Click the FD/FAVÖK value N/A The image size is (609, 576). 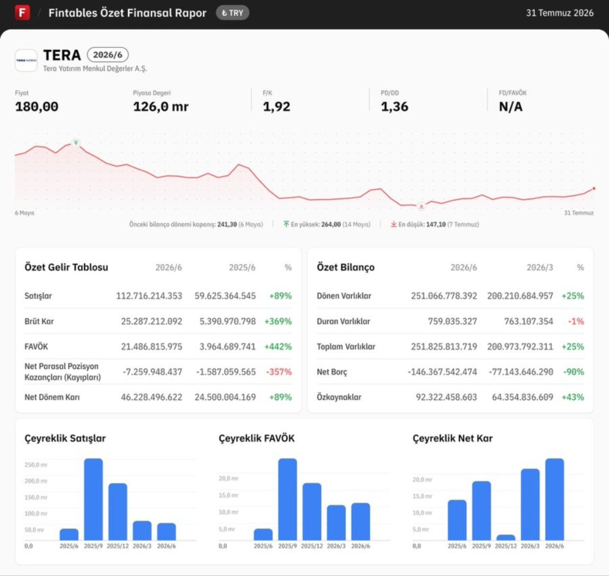coord(511,107)
